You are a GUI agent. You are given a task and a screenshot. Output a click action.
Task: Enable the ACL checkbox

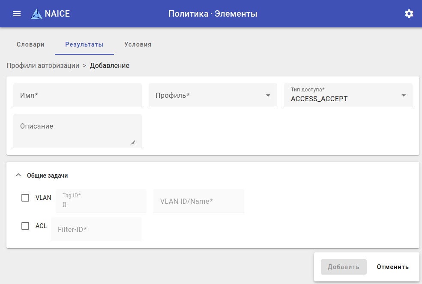[x=25, y=226]
